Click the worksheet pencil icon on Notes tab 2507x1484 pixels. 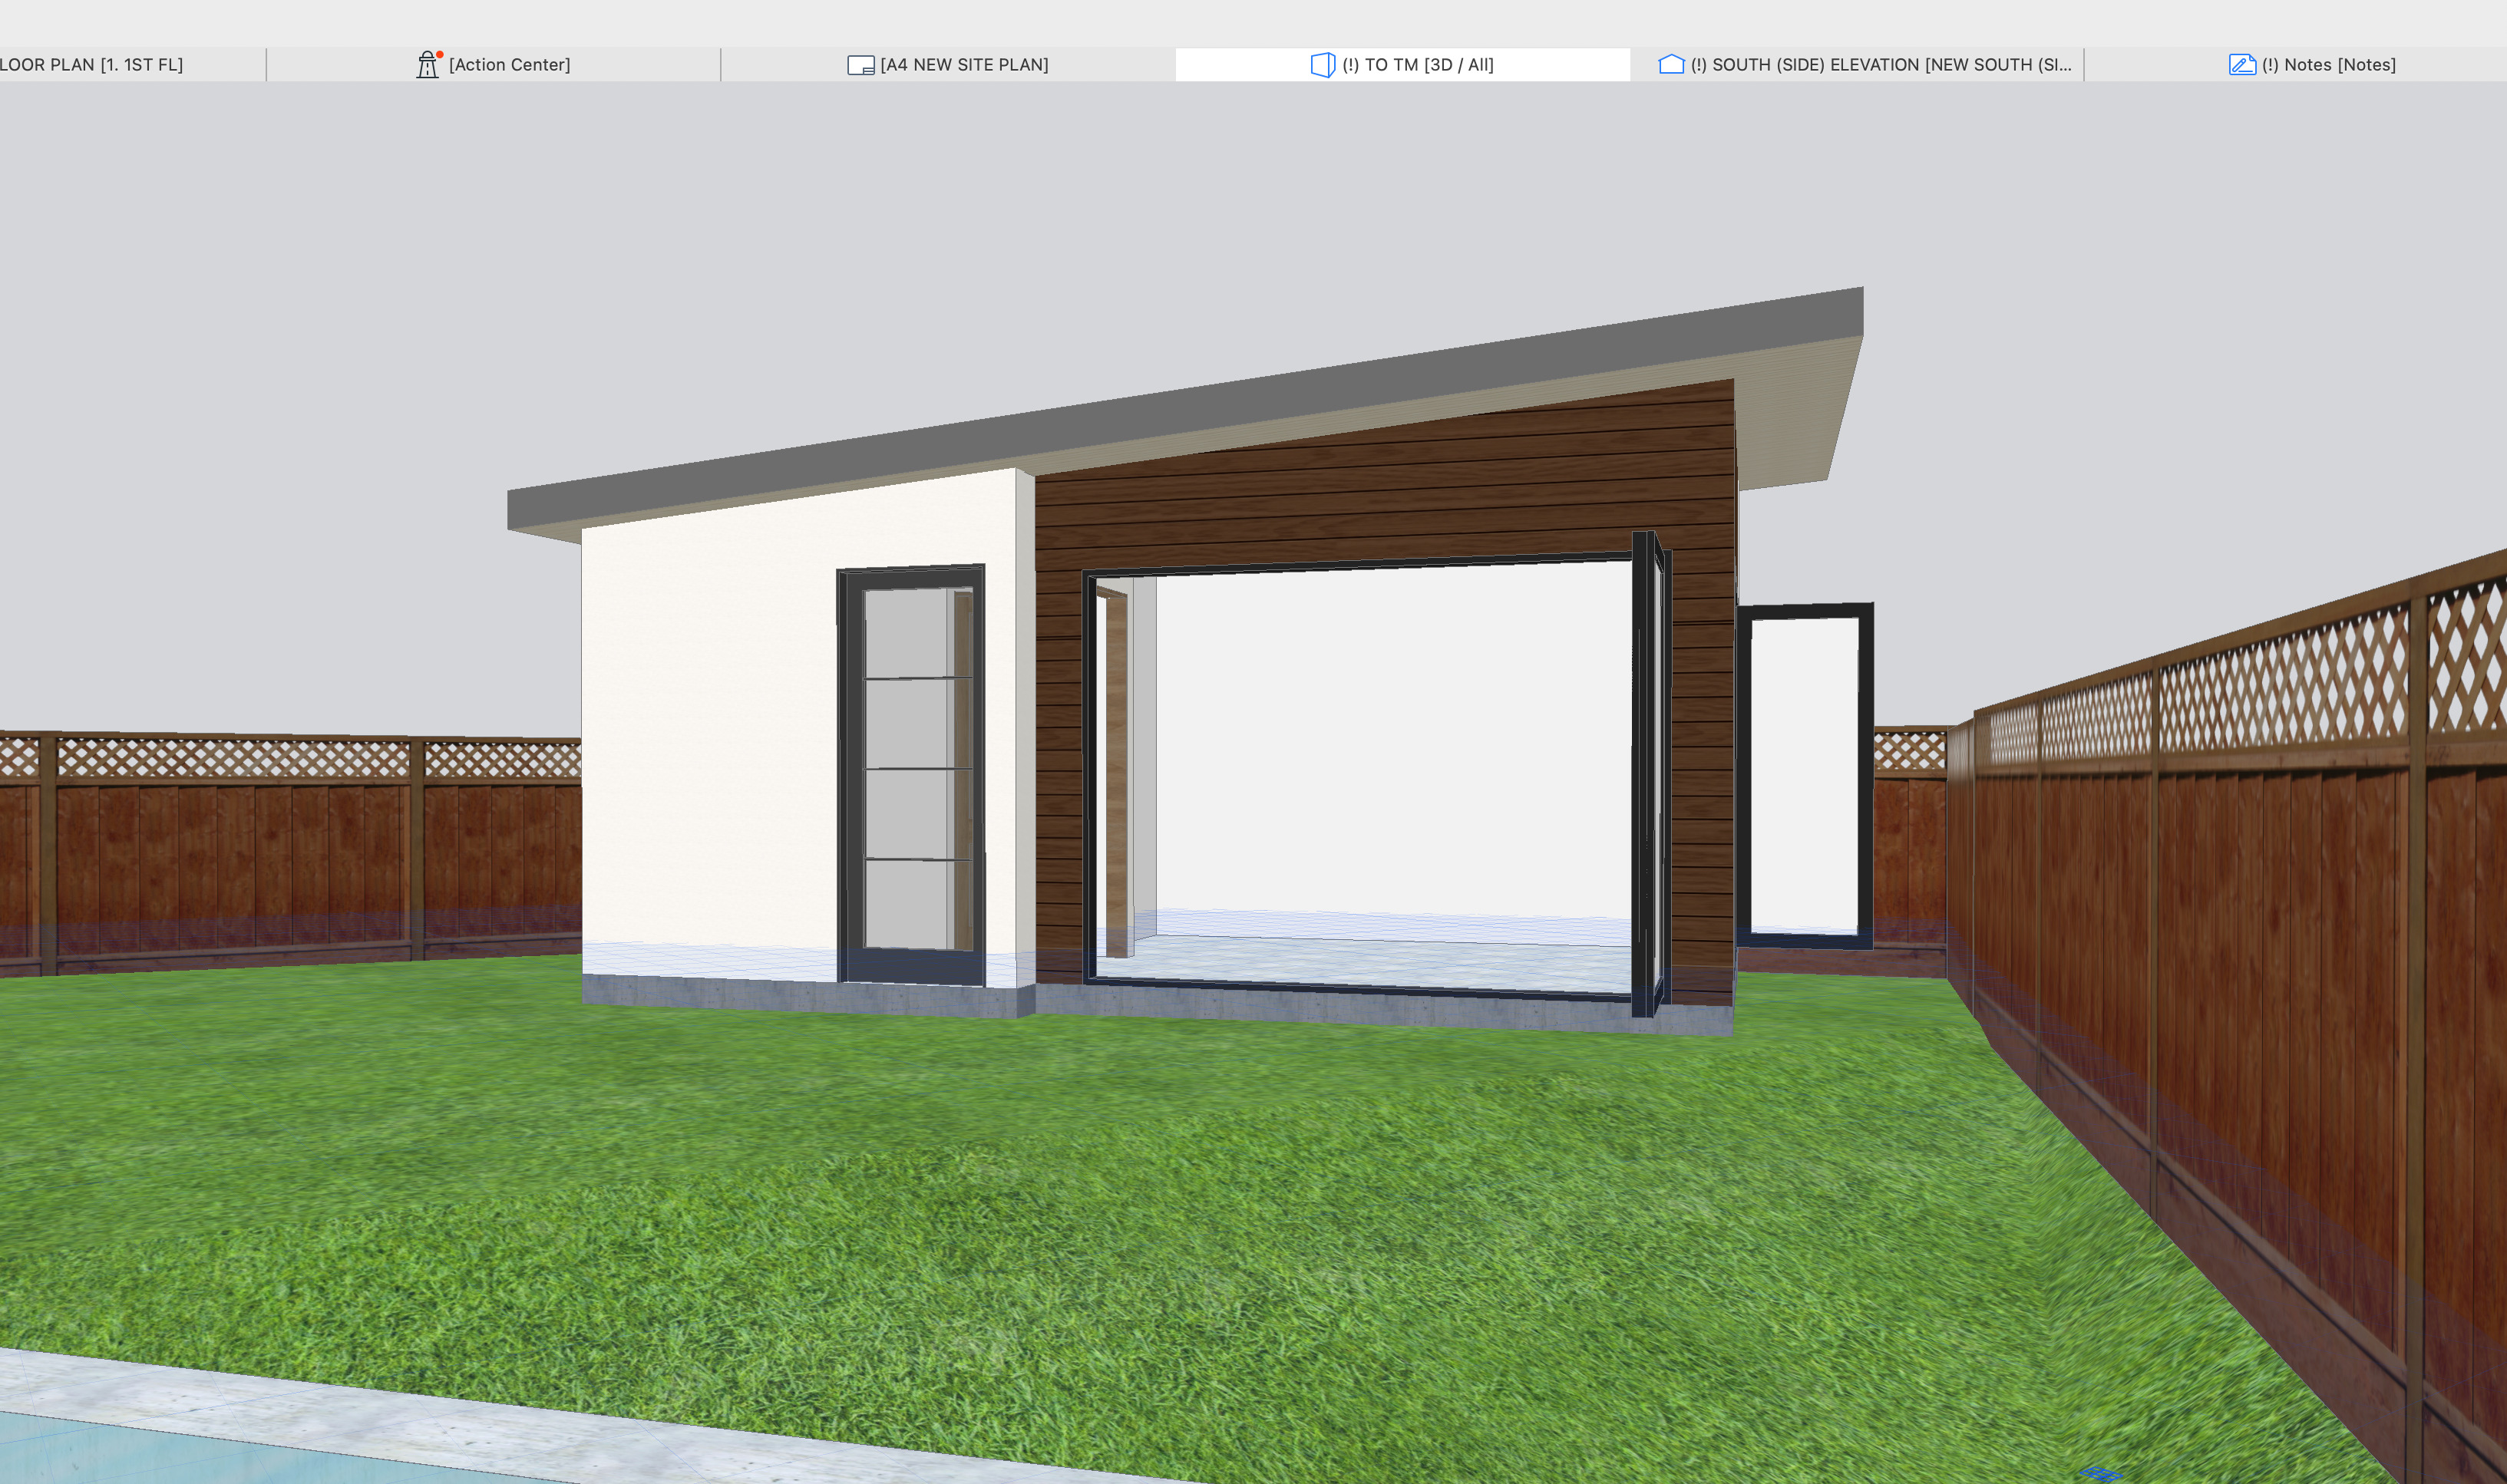[x=2242, y=65]
